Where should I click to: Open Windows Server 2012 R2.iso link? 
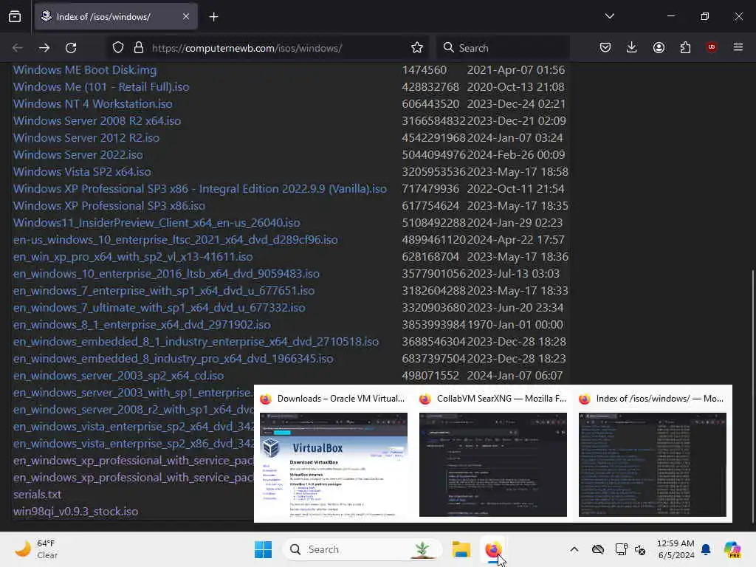tap(86, 137)
